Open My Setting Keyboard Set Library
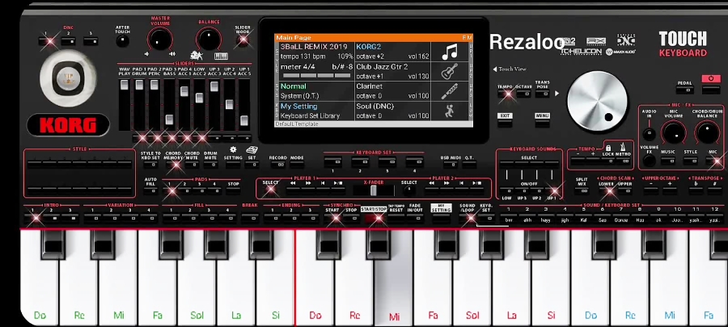The width and height of the screenshot is (728, 327). [x=316, y=111]
